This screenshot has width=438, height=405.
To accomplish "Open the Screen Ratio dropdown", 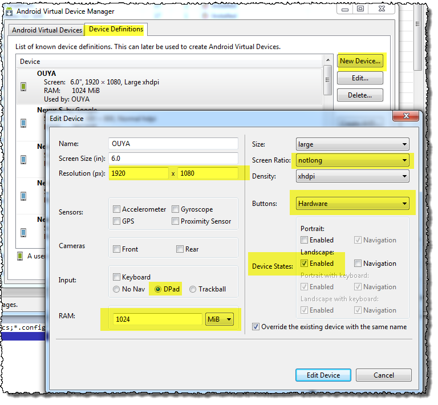I will tap(352, 160).
